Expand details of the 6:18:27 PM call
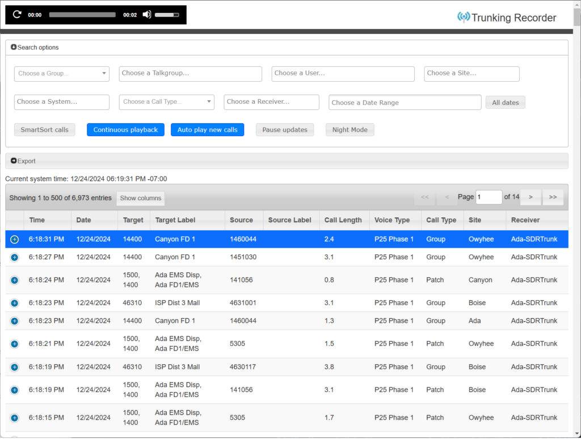 (x=14, y=257)
